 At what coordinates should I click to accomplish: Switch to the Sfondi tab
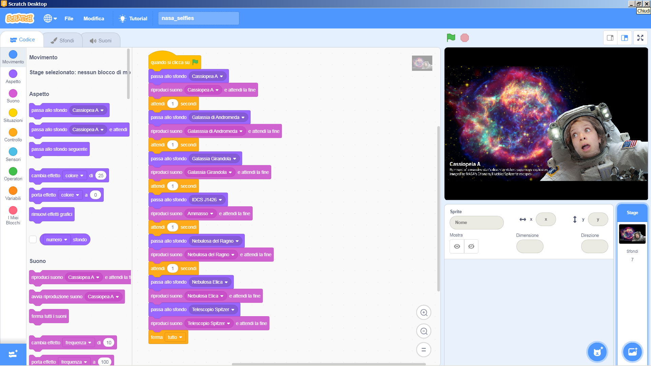[62, 40]
